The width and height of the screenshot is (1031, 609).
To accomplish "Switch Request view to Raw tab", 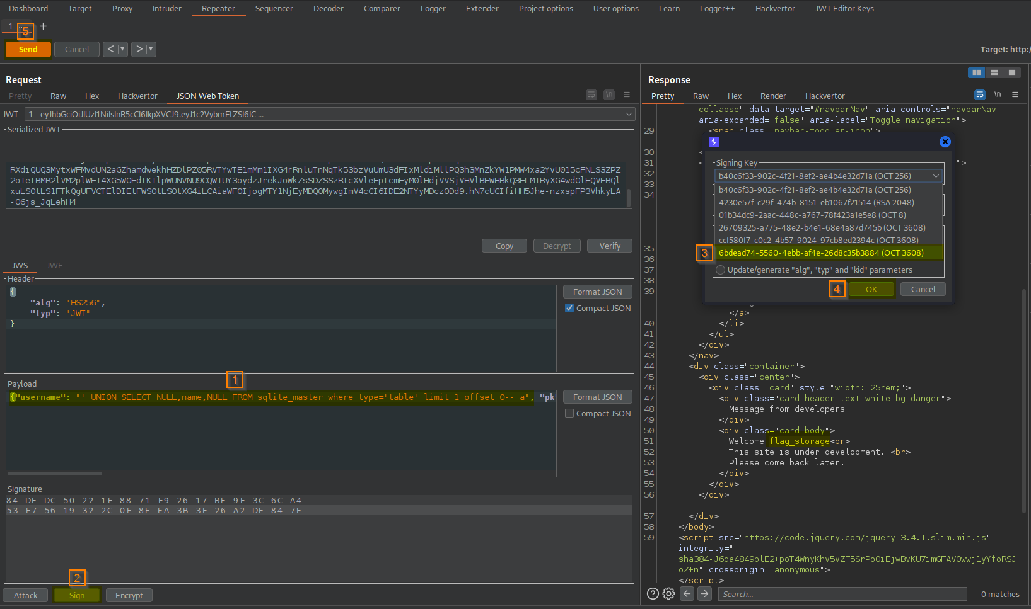I will point(58,96).
